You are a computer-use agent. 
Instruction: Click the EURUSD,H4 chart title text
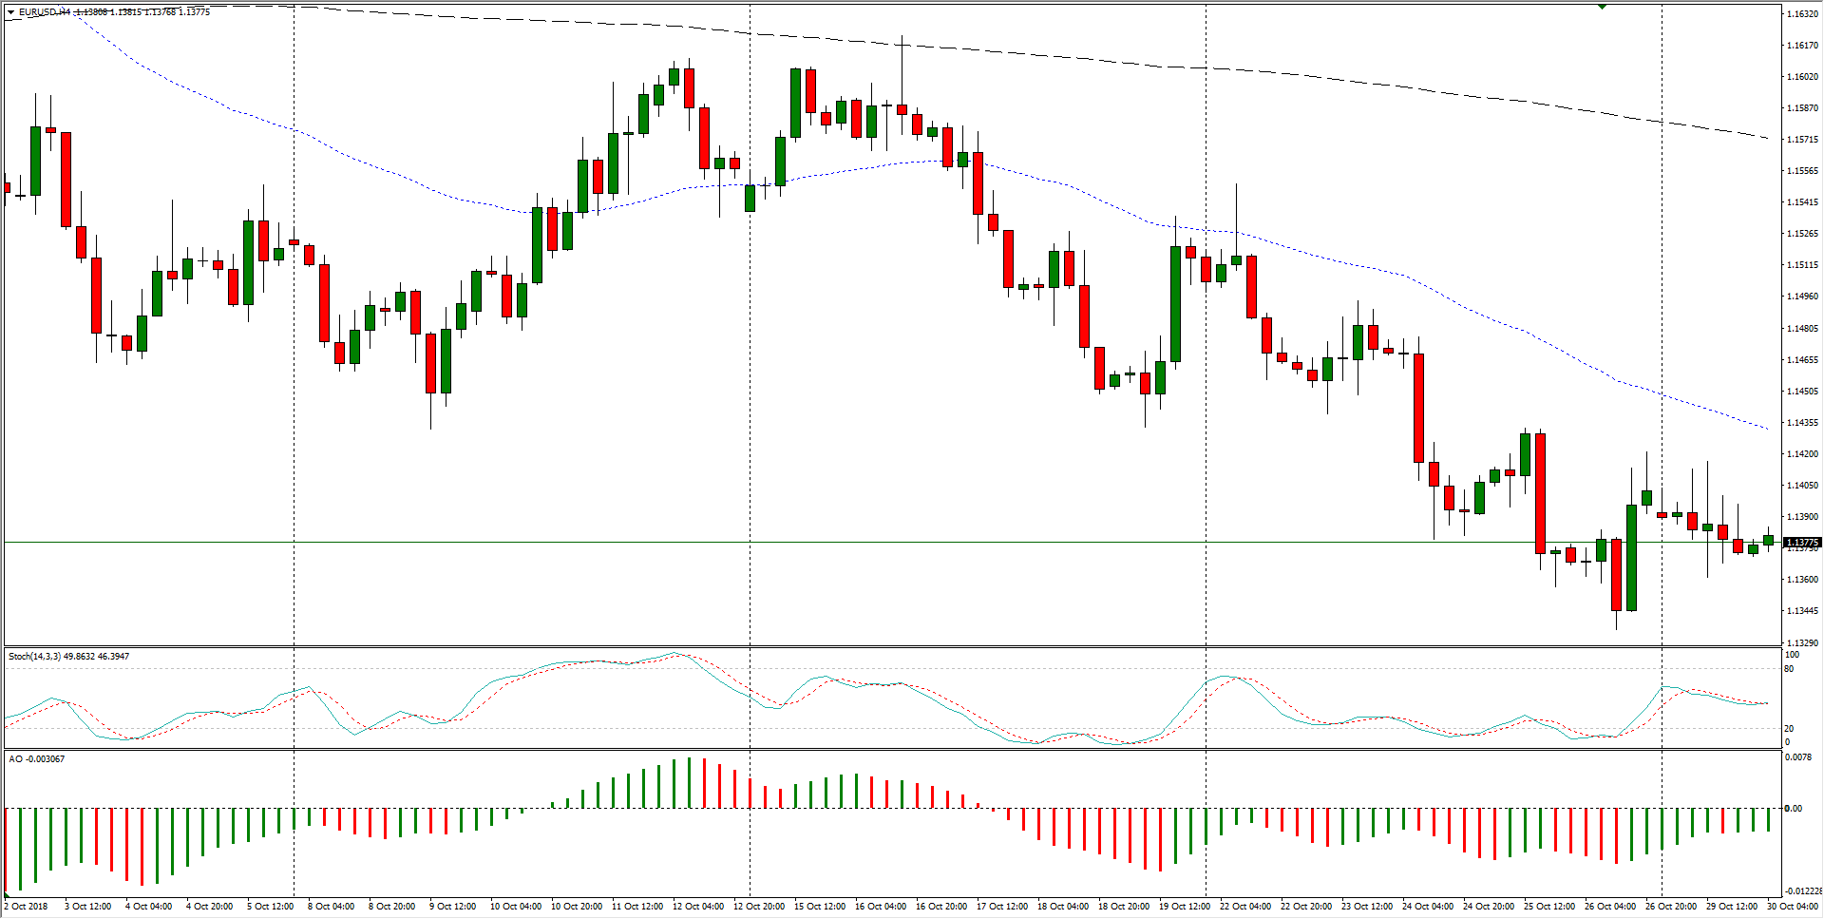44,12
